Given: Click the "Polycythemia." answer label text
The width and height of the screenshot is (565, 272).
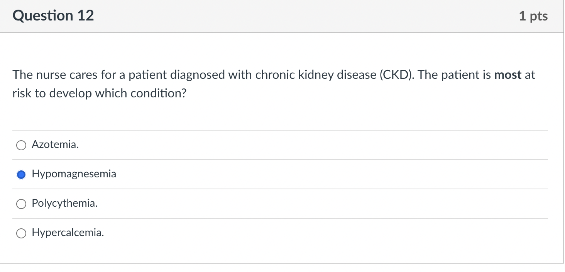Looking at the screenshot, I should pyautogui.click(x=64, y=204).
